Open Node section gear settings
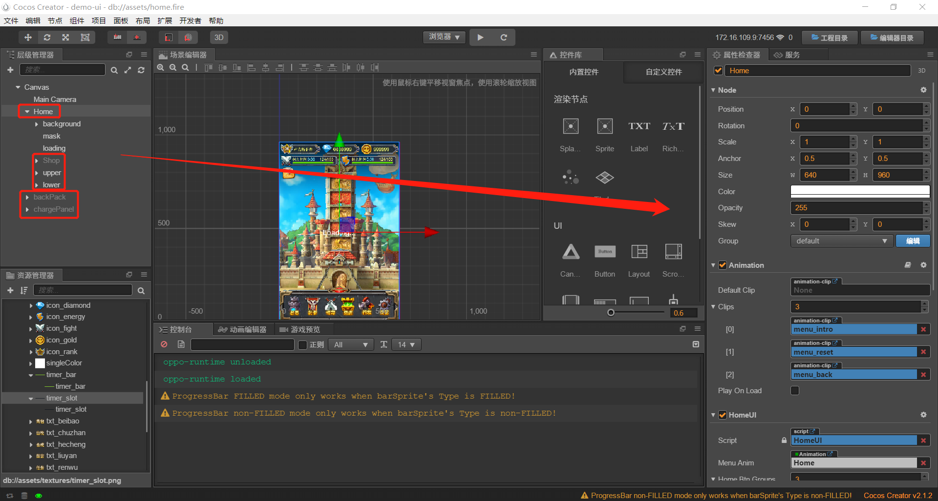Image resolution: width=938 pixels, height=501 pixels. click(923, 90)
